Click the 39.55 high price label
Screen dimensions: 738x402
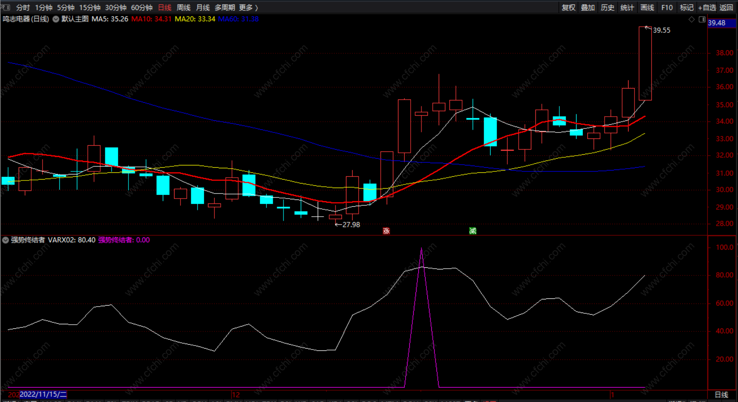pyautogui.click(x=662, y=30)
